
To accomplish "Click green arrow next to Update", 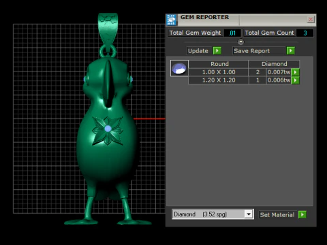I will (217, 50).
